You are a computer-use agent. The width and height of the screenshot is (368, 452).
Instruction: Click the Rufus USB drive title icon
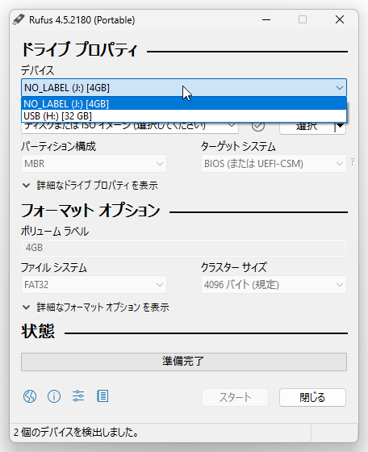(19, 19)
